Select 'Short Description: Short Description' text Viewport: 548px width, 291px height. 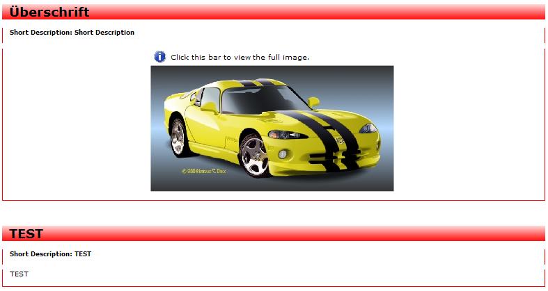tap(72, 33)
